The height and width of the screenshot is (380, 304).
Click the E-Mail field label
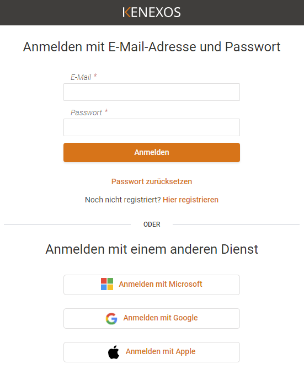tap(81, 77)
